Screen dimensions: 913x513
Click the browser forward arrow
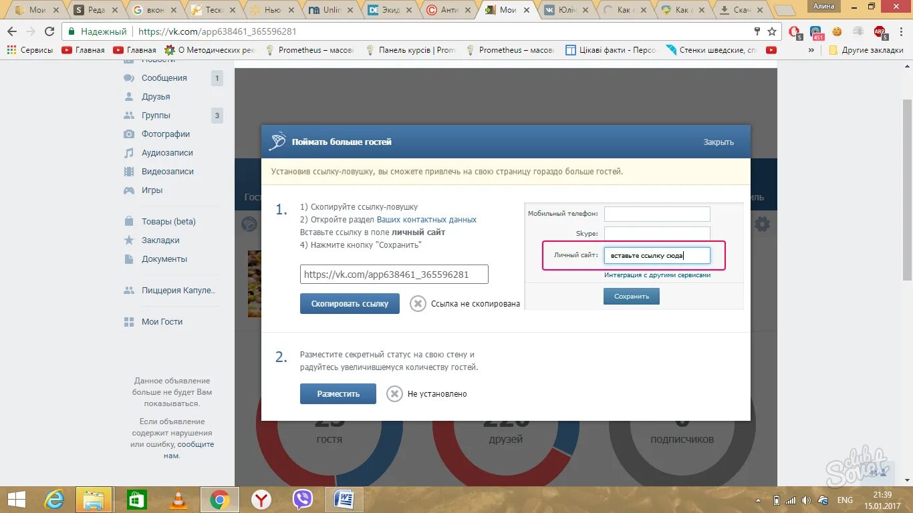pyautogui.click(x=31, y=31)
